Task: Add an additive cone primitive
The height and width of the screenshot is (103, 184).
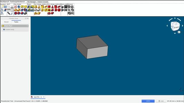Action: (39, 7)
